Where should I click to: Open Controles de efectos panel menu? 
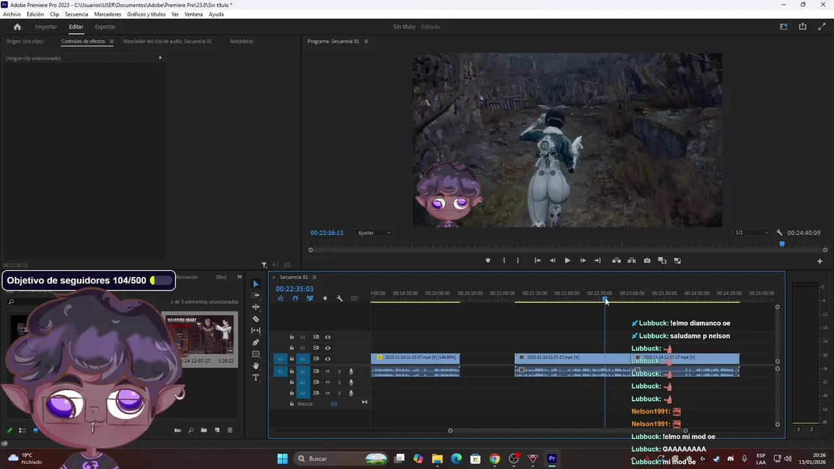111,42
